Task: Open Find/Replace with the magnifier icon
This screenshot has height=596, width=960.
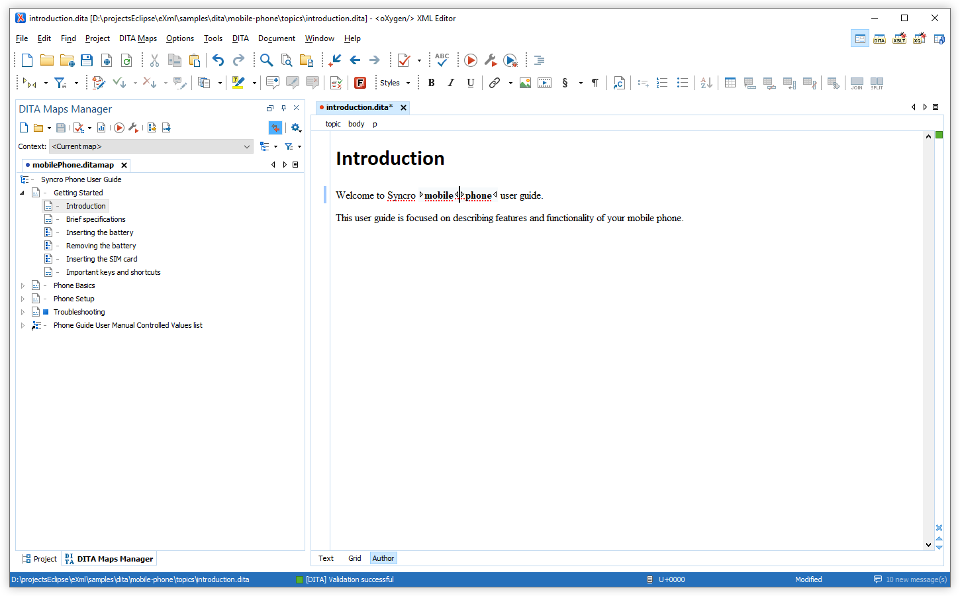Action: (x=266, y=60)
